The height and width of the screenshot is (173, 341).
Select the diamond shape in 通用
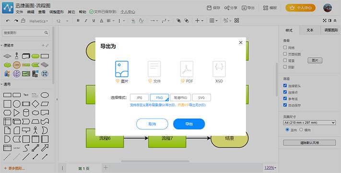coord(35,104)
